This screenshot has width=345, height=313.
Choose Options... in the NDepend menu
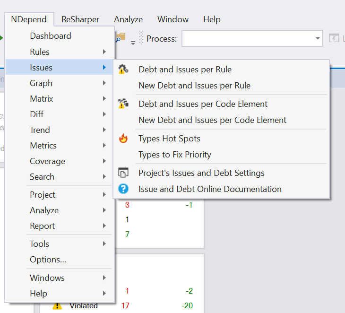(59, 260)
